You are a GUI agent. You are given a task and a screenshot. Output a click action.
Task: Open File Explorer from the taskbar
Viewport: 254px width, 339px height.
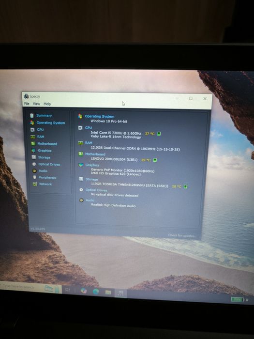point(108,293)
